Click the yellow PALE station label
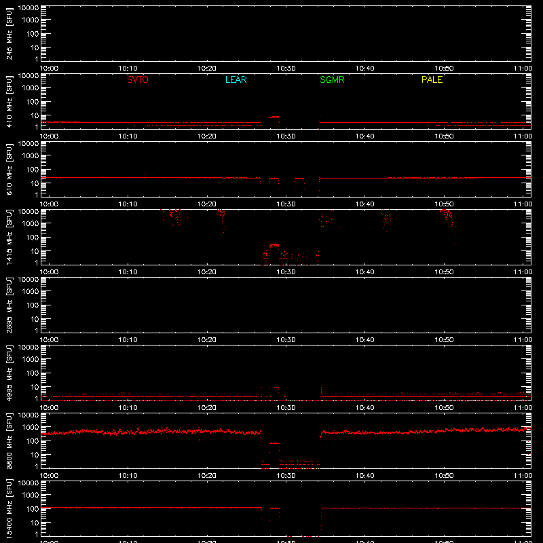543x543 pixels. (x=432, y=79)
